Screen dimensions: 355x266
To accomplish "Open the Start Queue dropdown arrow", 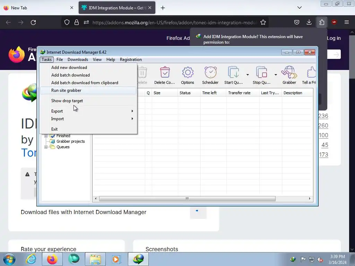I will click(x=248, y=75).
